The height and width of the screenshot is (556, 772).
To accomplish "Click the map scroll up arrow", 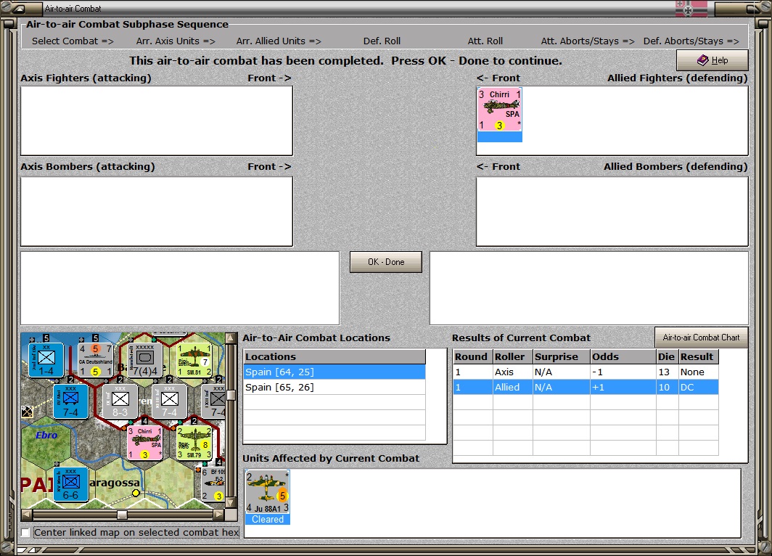I will 231,338.
